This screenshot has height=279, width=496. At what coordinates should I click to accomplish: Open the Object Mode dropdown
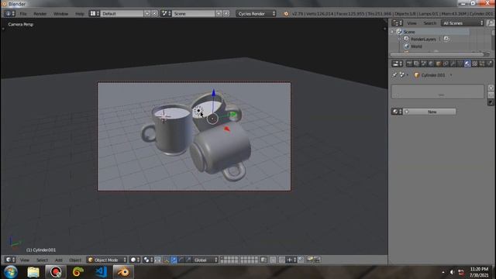click(x=107, y=260)
